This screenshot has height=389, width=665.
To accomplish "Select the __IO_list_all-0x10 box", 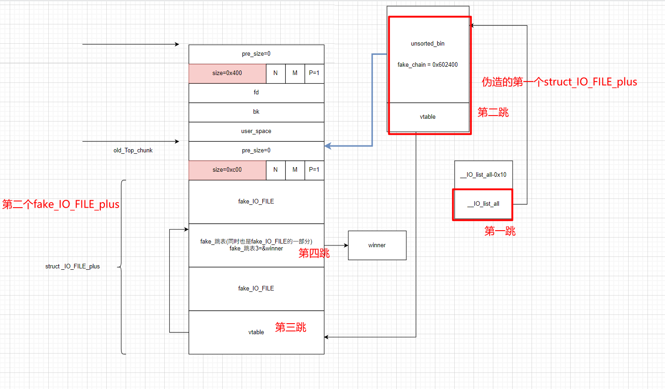I will click(x=483, y=175).
